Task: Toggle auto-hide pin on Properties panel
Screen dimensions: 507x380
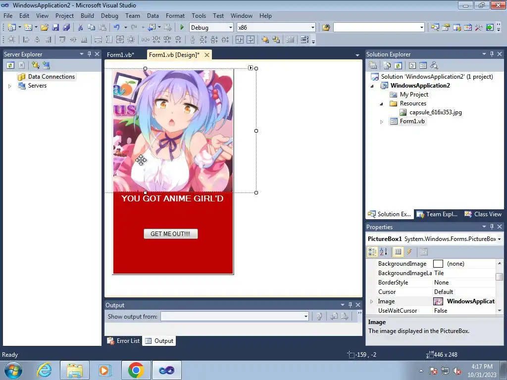Action: (492, 227)
